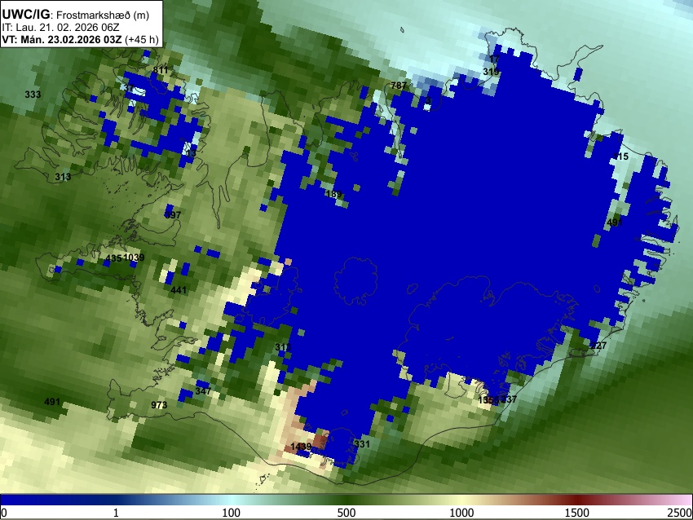
Task: Click the "397" value label on the map
Action: (x=173, y=214)
